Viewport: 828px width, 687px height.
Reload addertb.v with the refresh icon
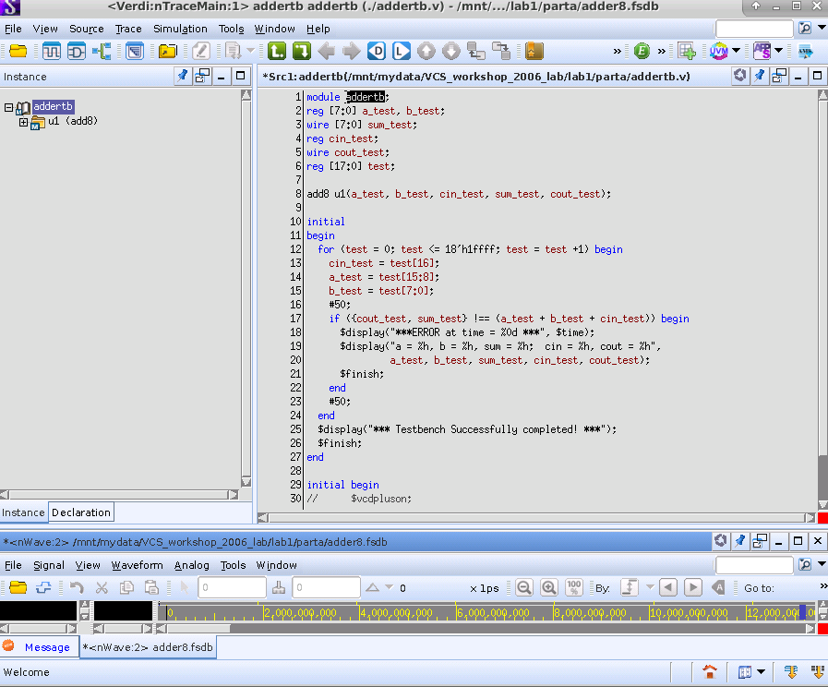[739, 77]
